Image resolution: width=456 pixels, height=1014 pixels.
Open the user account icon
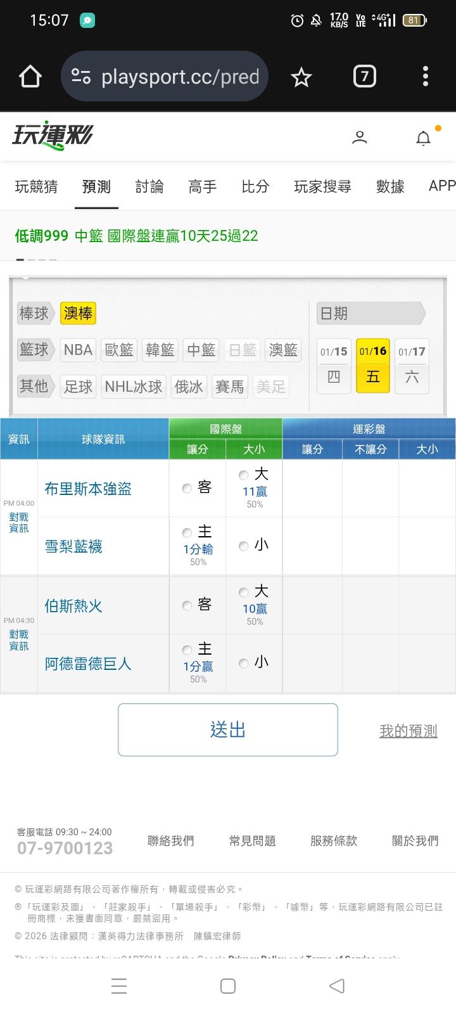click(x=360, y=137)
